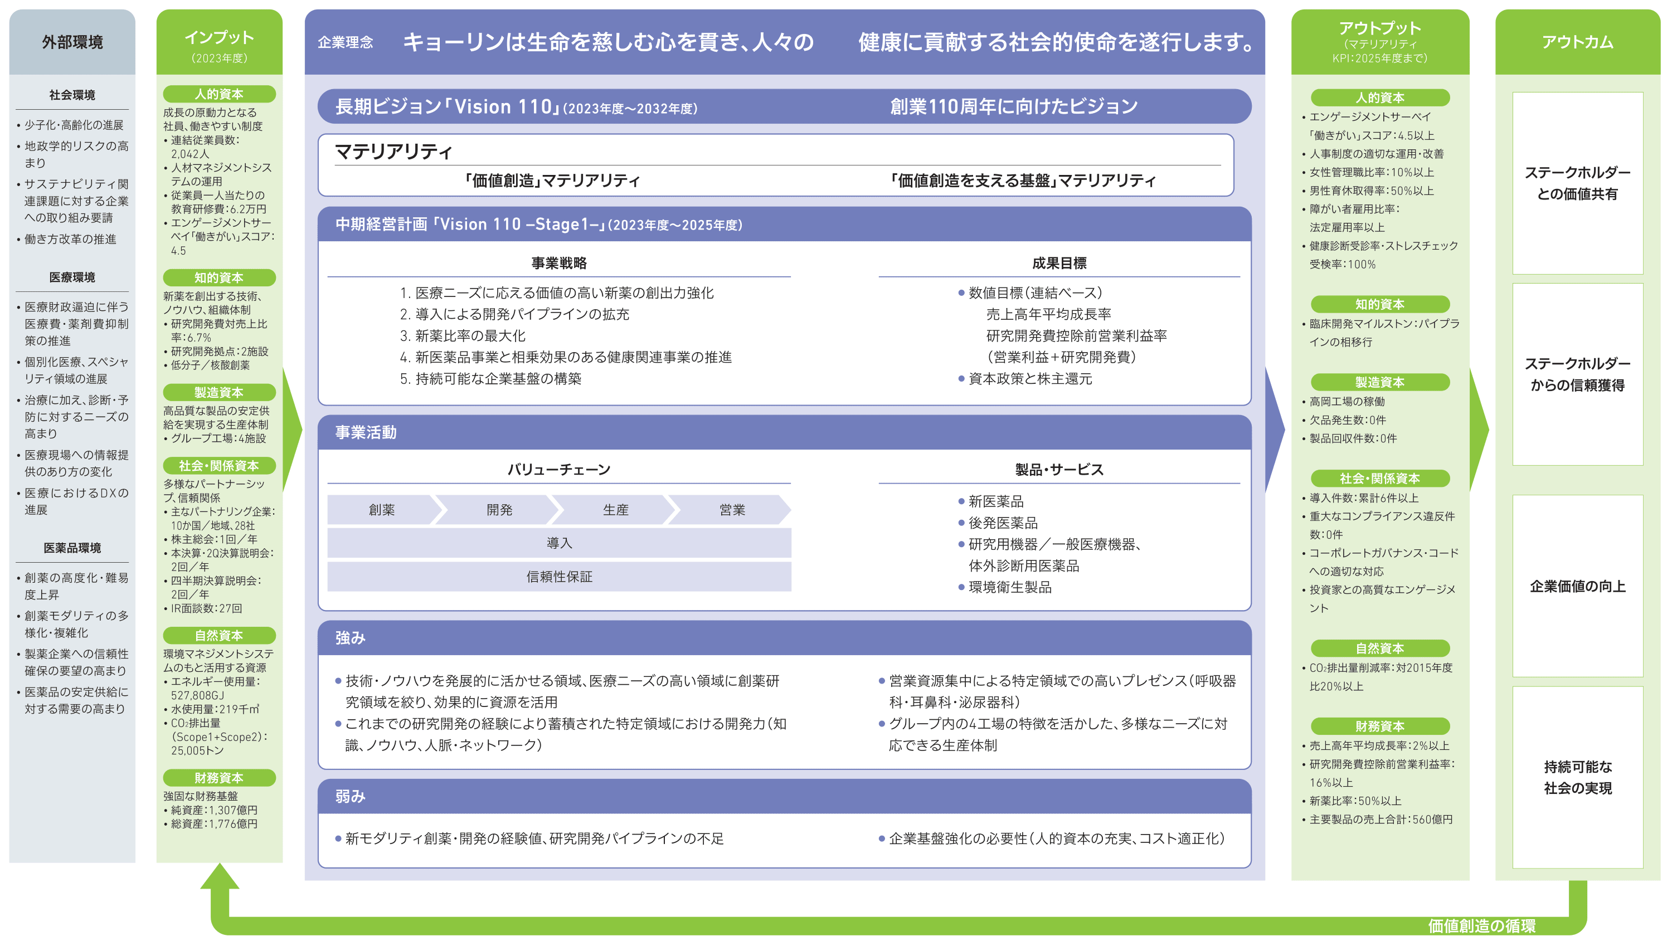Click the 知的資本 label under アウトプット

point(1379,304)
